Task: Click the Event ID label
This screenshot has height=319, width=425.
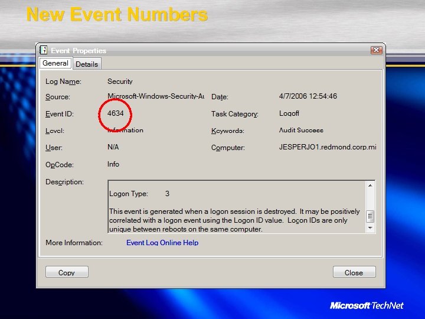Action: pyautogui.click(x=60, y=114)
